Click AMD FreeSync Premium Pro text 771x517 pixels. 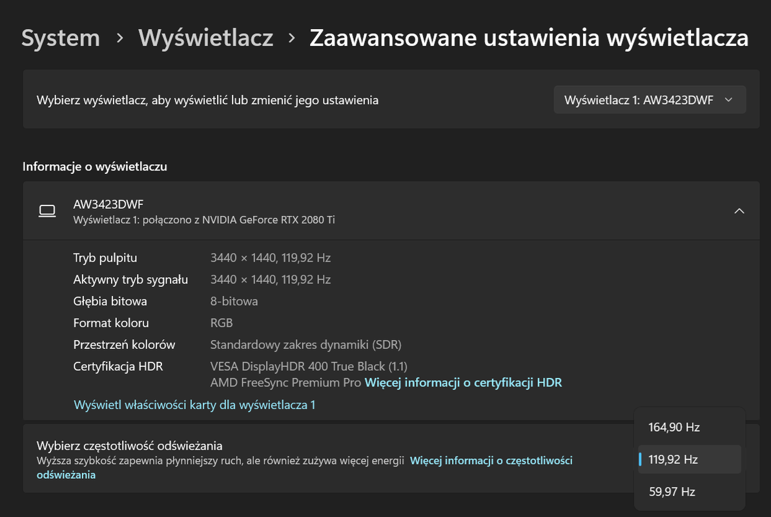coord(285,383)
